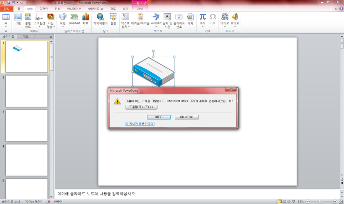Zoom in with the plus button
The image size is (344, 204).
click(335, 201)
